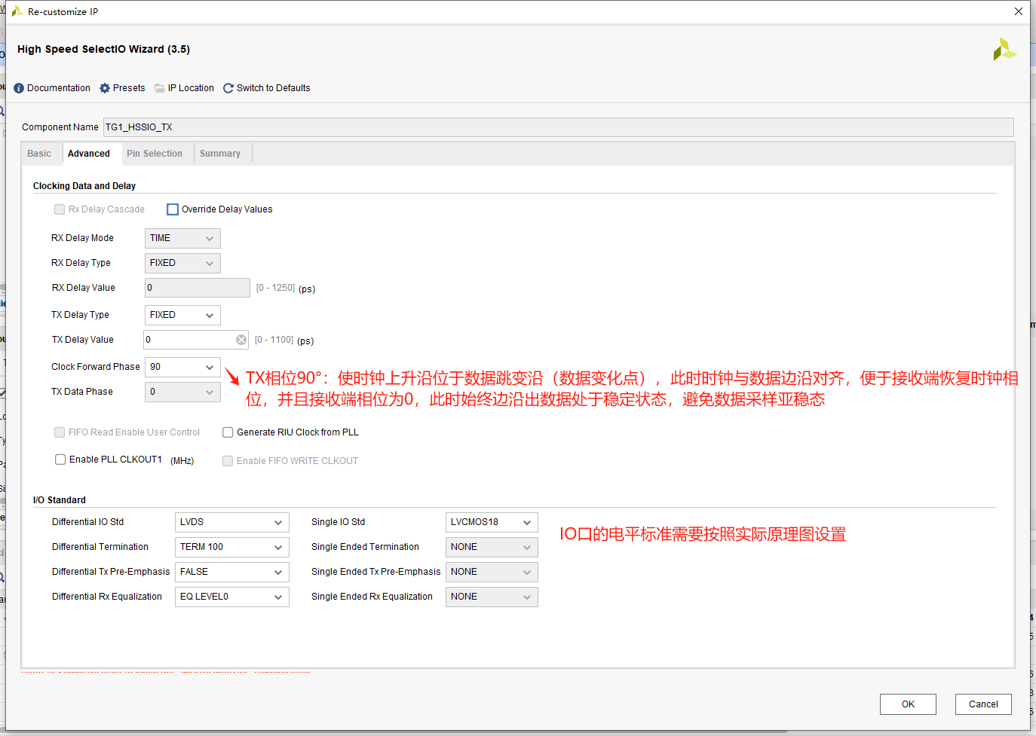Click the Cancel button
The image size is (1036, 736).
[x=983, y=704]
